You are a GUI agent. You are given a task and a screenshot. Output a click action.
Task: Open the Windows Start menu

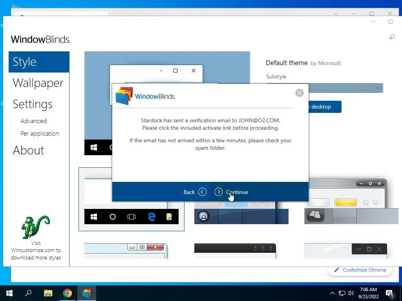tap(9, 293)
